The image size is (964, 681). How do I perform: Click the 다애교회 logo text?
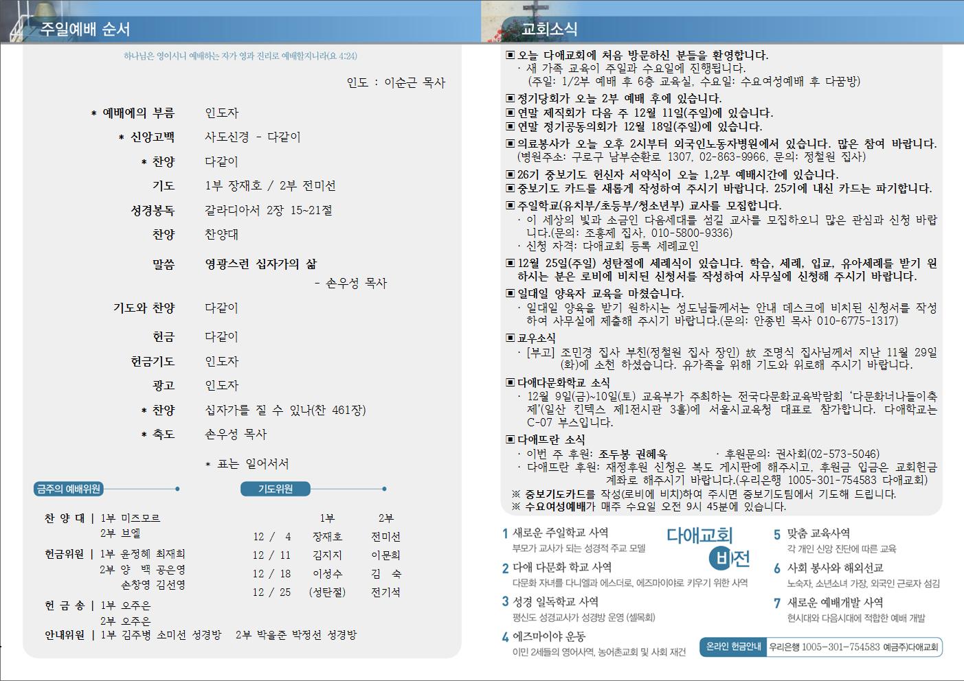(x=699, y=535)
